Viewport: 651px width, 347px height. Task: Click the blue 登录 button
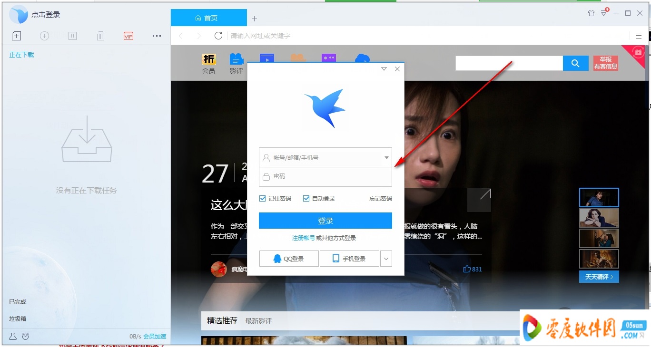click(325, 221)
